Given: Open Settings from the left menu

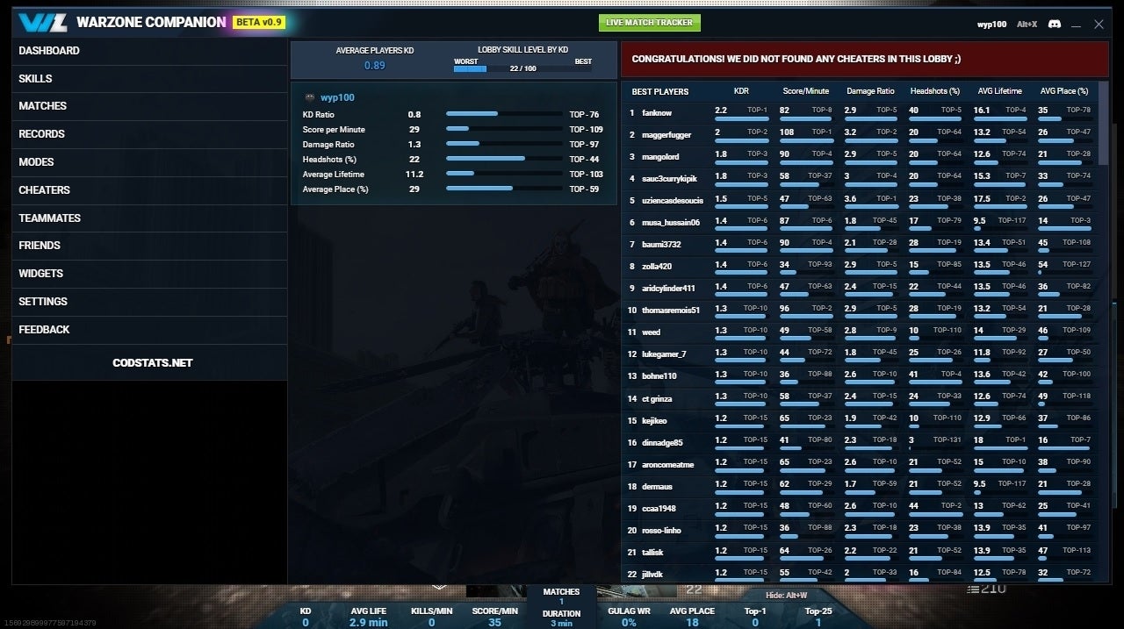Looking at the screenshot, I should tap(43, 302).
